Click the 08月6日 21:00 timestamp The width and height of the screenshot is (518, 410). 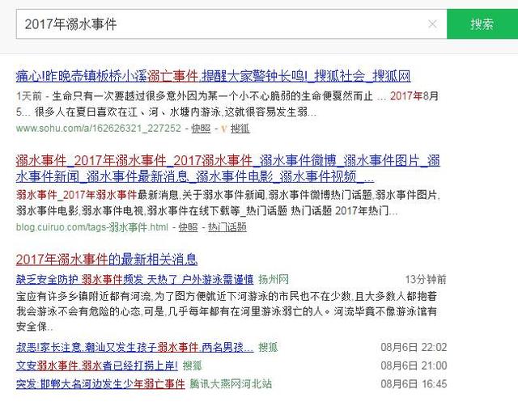point(414,366)
